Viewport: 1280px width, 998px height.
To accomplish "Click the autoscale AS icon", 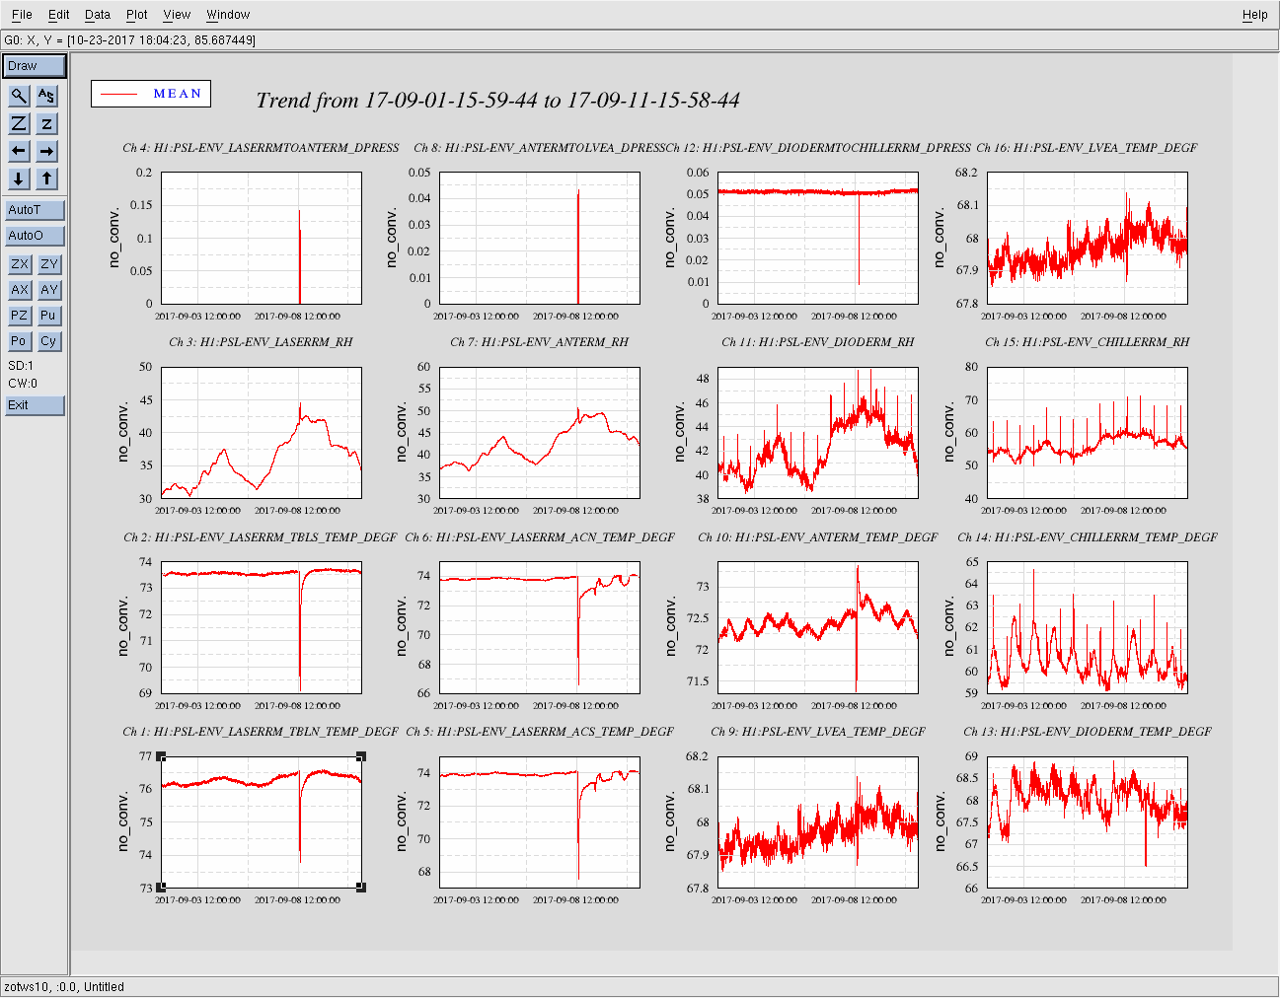I will point(46,96).
